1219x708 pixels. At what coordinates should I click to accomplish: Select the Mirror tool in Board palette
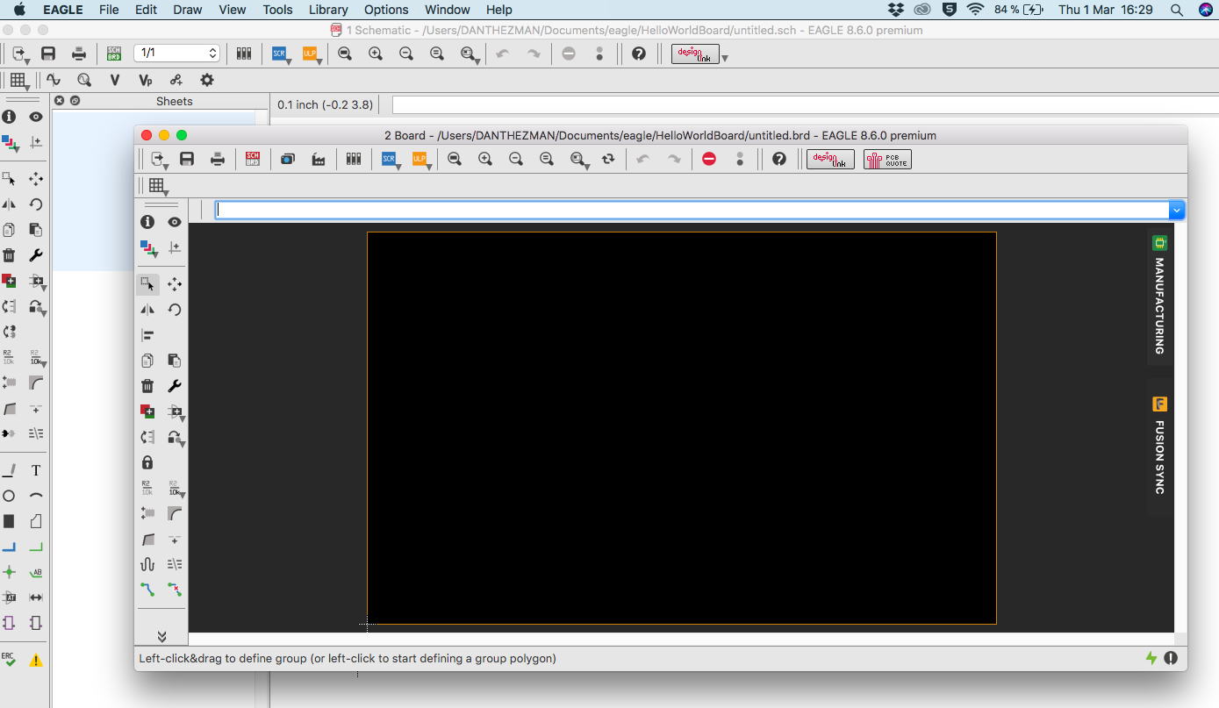(147, 309)
